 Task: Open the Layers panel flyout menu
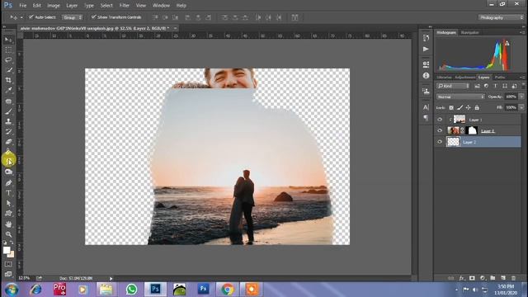tap(521, 78)
